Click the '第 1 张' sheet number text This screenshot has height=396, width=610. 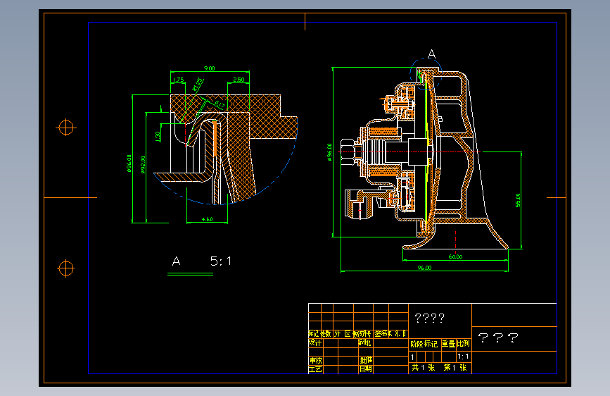pyautogui.click(x=455, y=368)
